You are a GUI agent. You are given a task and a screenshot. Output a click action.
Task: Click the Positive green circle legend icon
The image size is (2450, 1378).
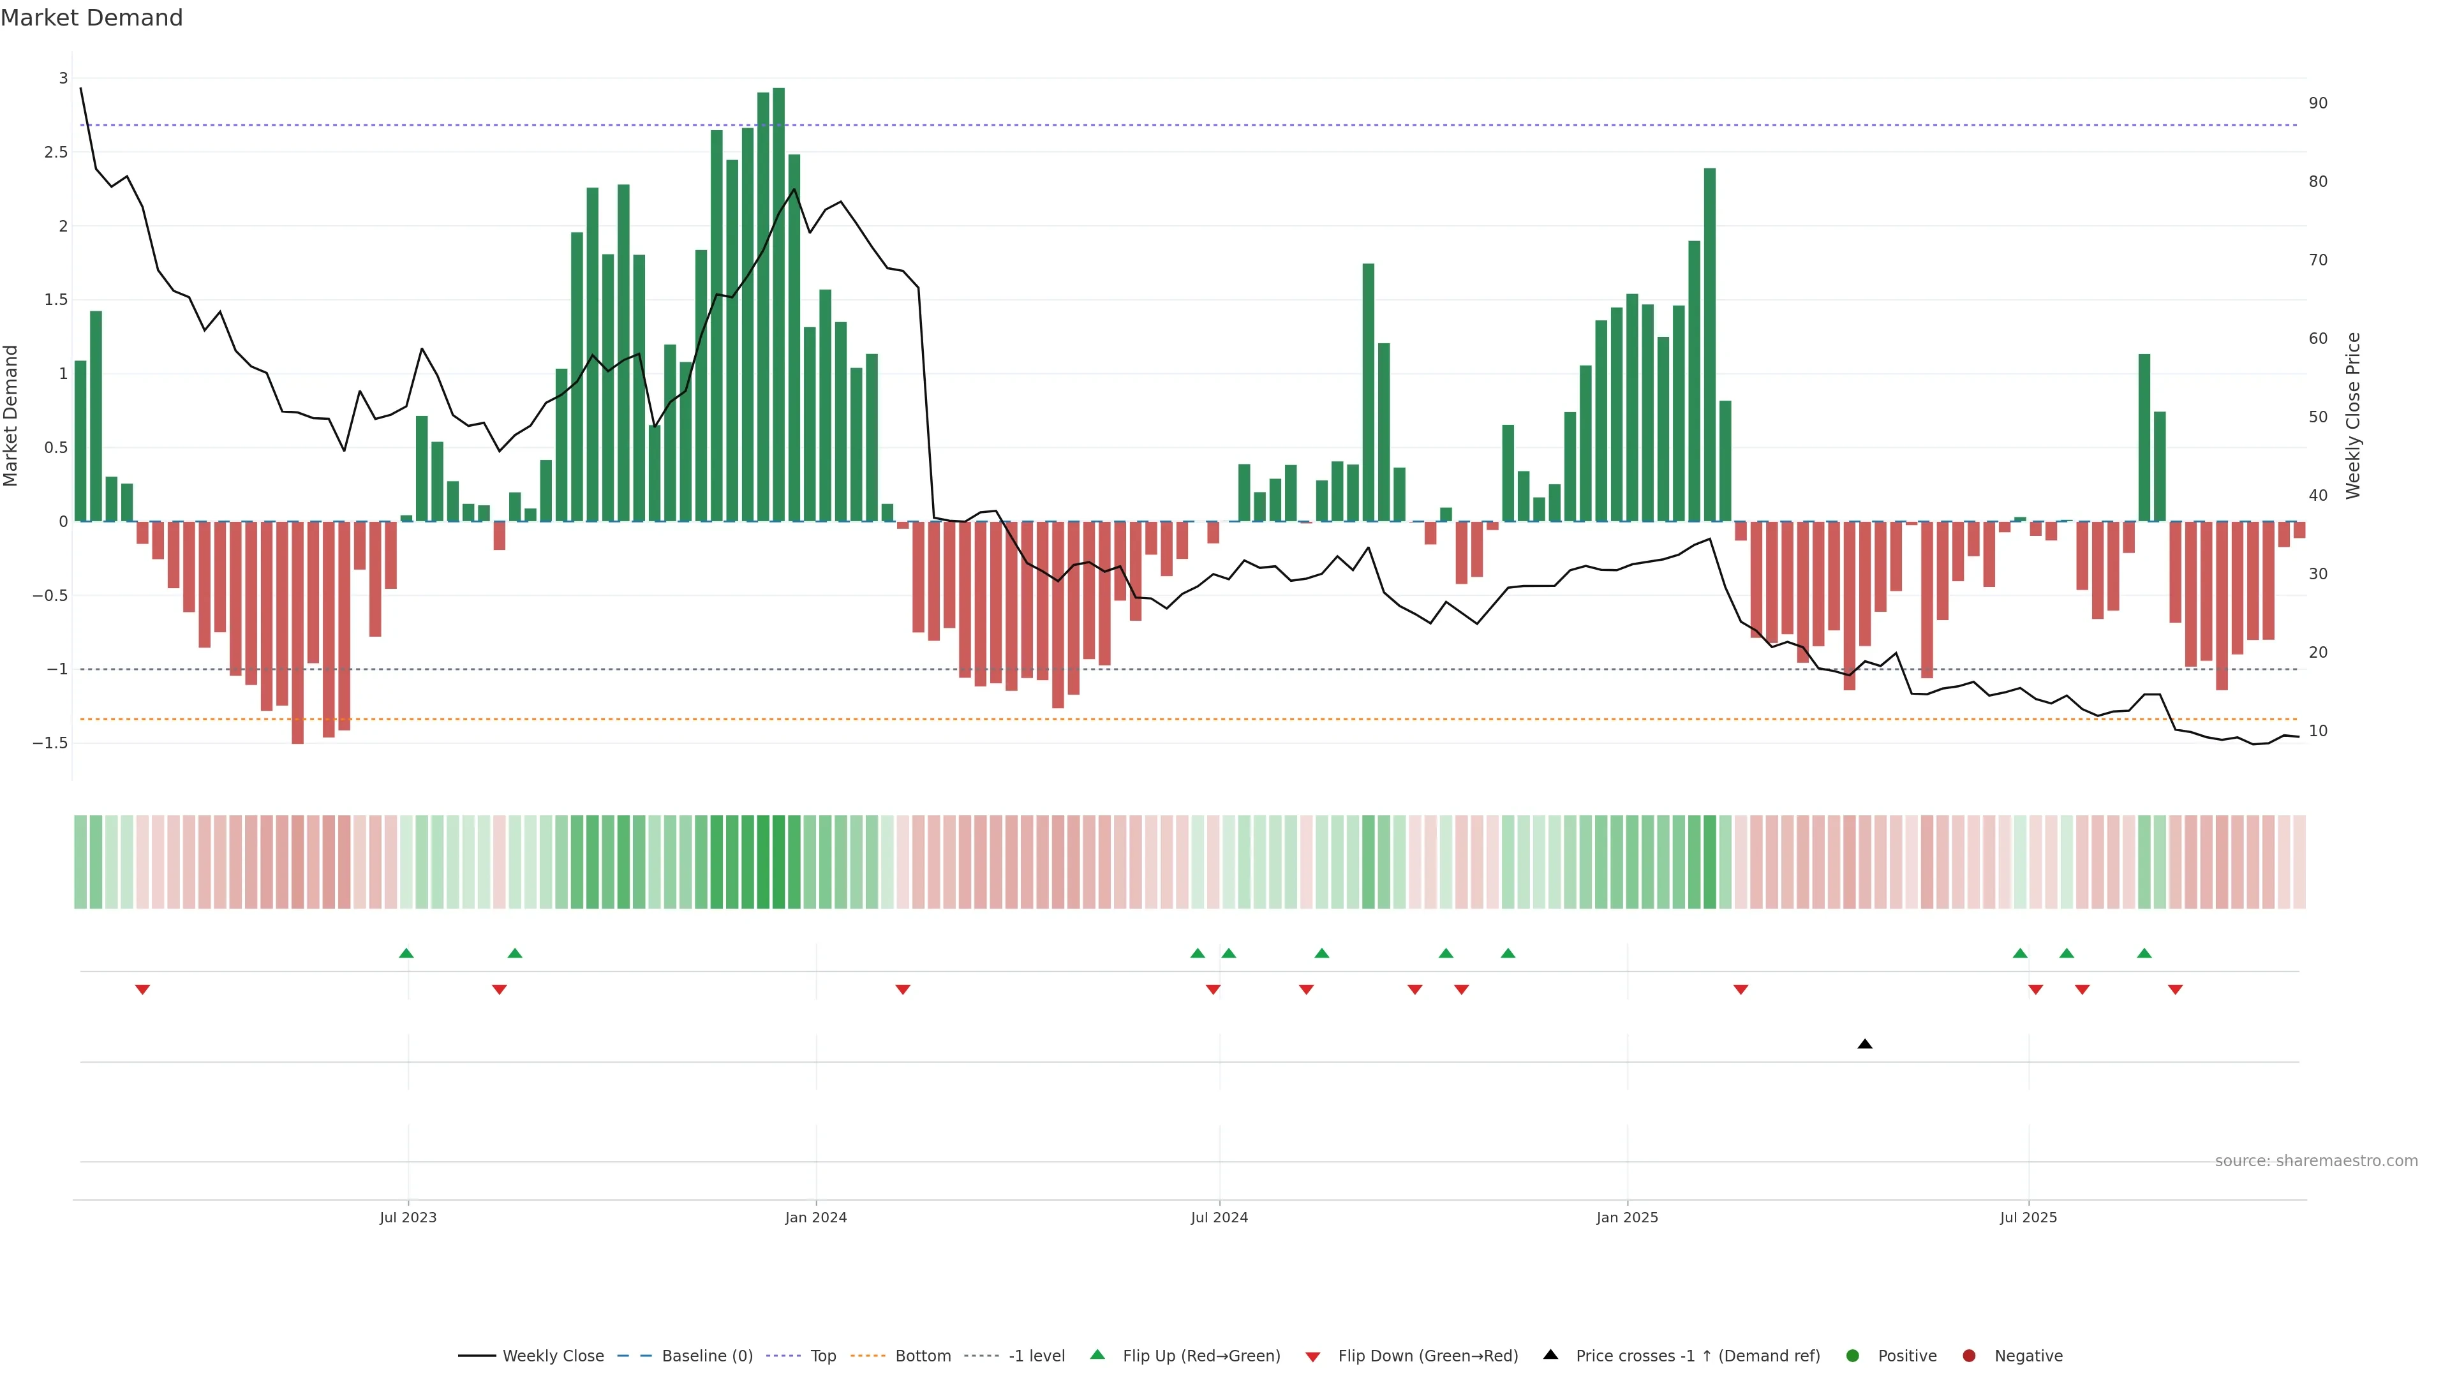(x=1852, y=1356)
